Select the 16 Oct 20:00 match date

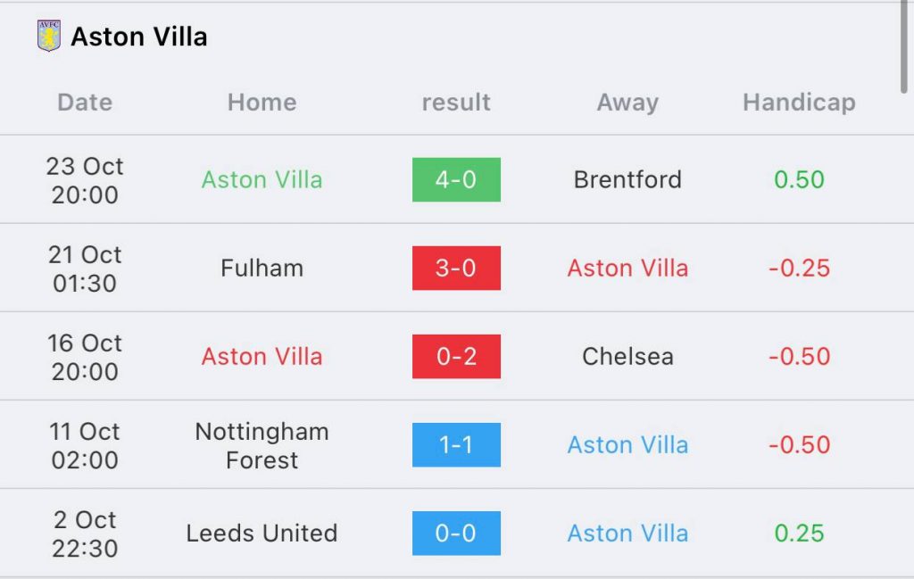tap(85, 357)
